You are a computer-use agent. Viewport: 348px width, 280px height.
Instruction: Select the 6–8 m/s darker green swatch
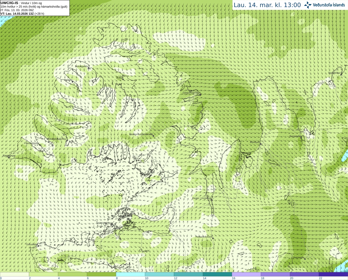[101, 274]
